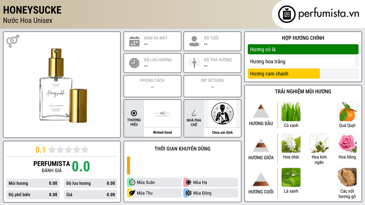Click the Hương giữa pyramid icon
Image resolution: width=365 pixels, height=205 pixels.
click(x=261, y=145)
